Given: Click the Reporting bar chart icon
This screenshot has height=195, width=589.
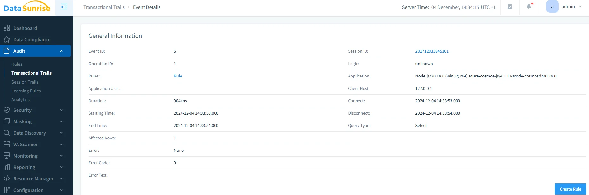Looking at the screenshot, I should 7,167.
